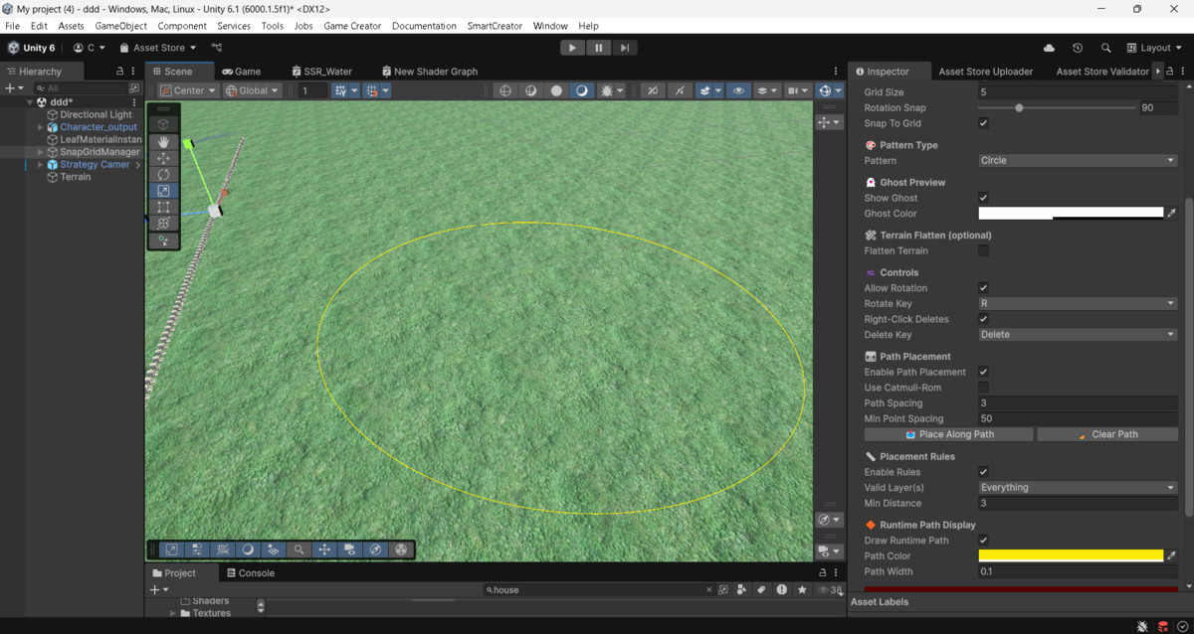Open the Global rotation dropdown
The image size is (1194, 634).
pyautogui.click(x=253, y=90)
